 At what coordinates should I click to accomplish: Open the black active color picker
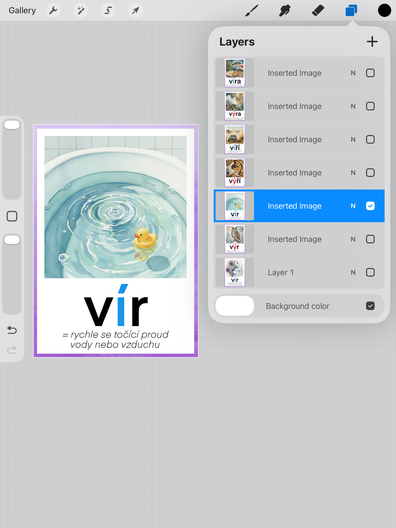pyautogui.click(x=384, y=11)
